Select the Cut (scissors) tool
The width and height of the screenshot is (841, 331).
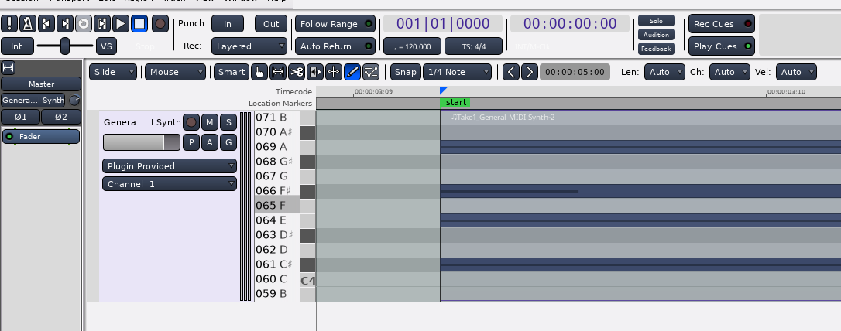[297, 72]
